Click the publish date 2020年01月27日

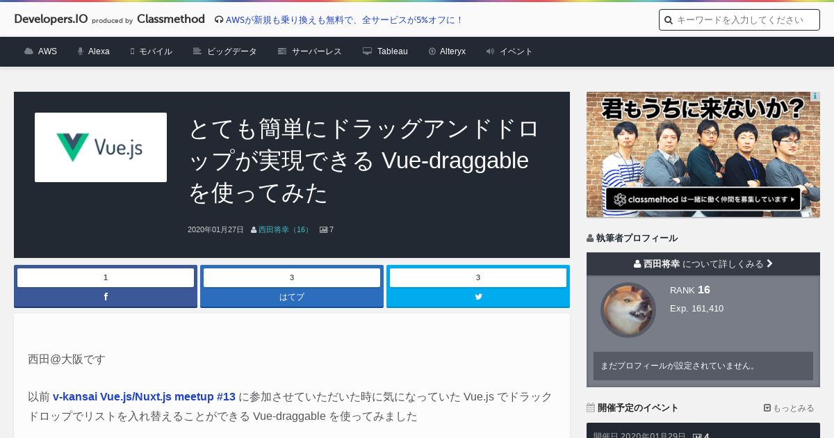[x=215, y=229]
